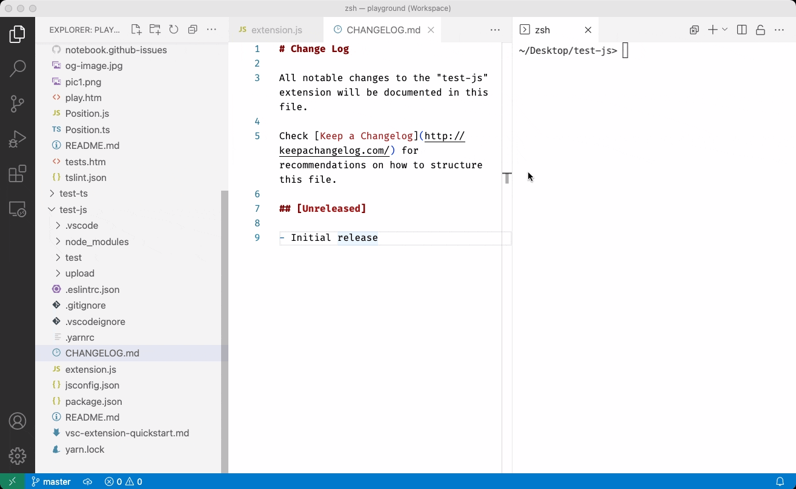796x489 pixels.
Task: Expand the node_modules folder
Action: 97,241
